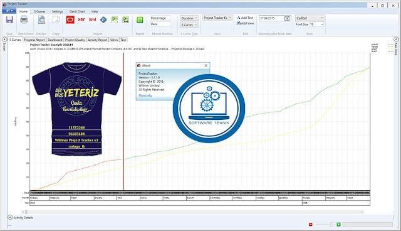Click the green plus zoom in icon
Screen dimensions: 401x231
click(338, 224)
